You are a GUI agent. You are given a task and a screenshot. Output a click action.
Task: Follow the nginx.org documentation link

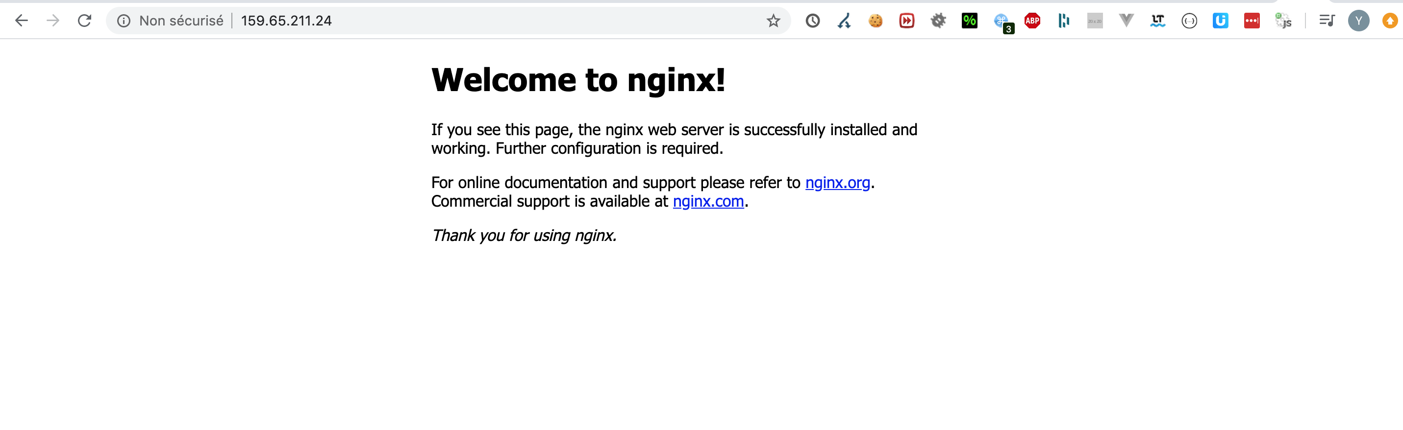[x=837, y=183]
